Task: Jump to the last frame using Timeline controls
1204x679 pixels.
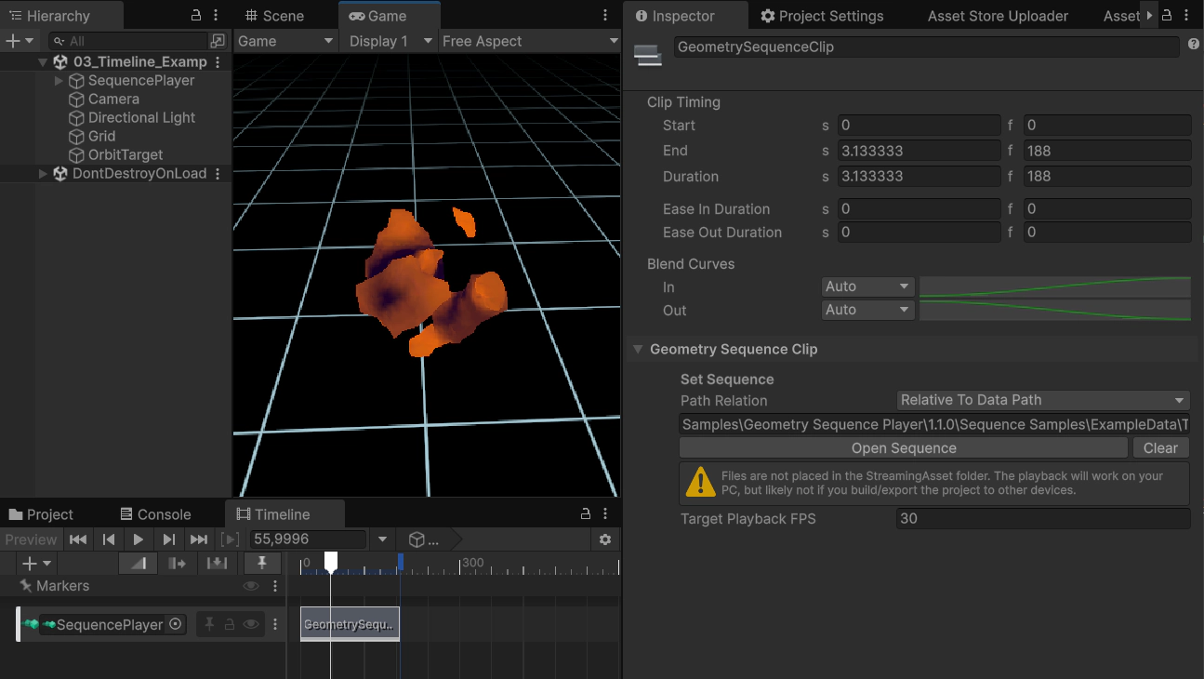Action: pos(199,539)
